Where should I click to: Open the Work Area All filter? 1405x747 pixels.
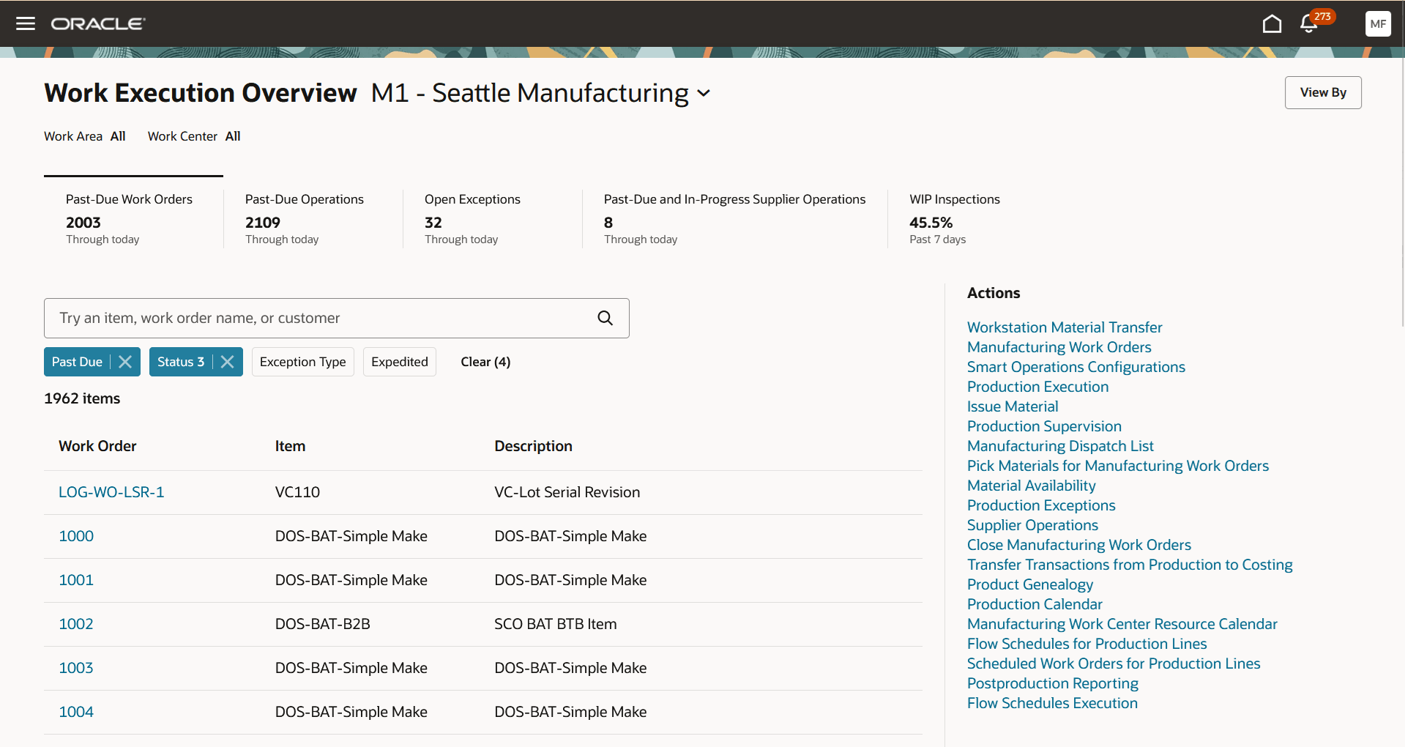(x=85, y=136)
